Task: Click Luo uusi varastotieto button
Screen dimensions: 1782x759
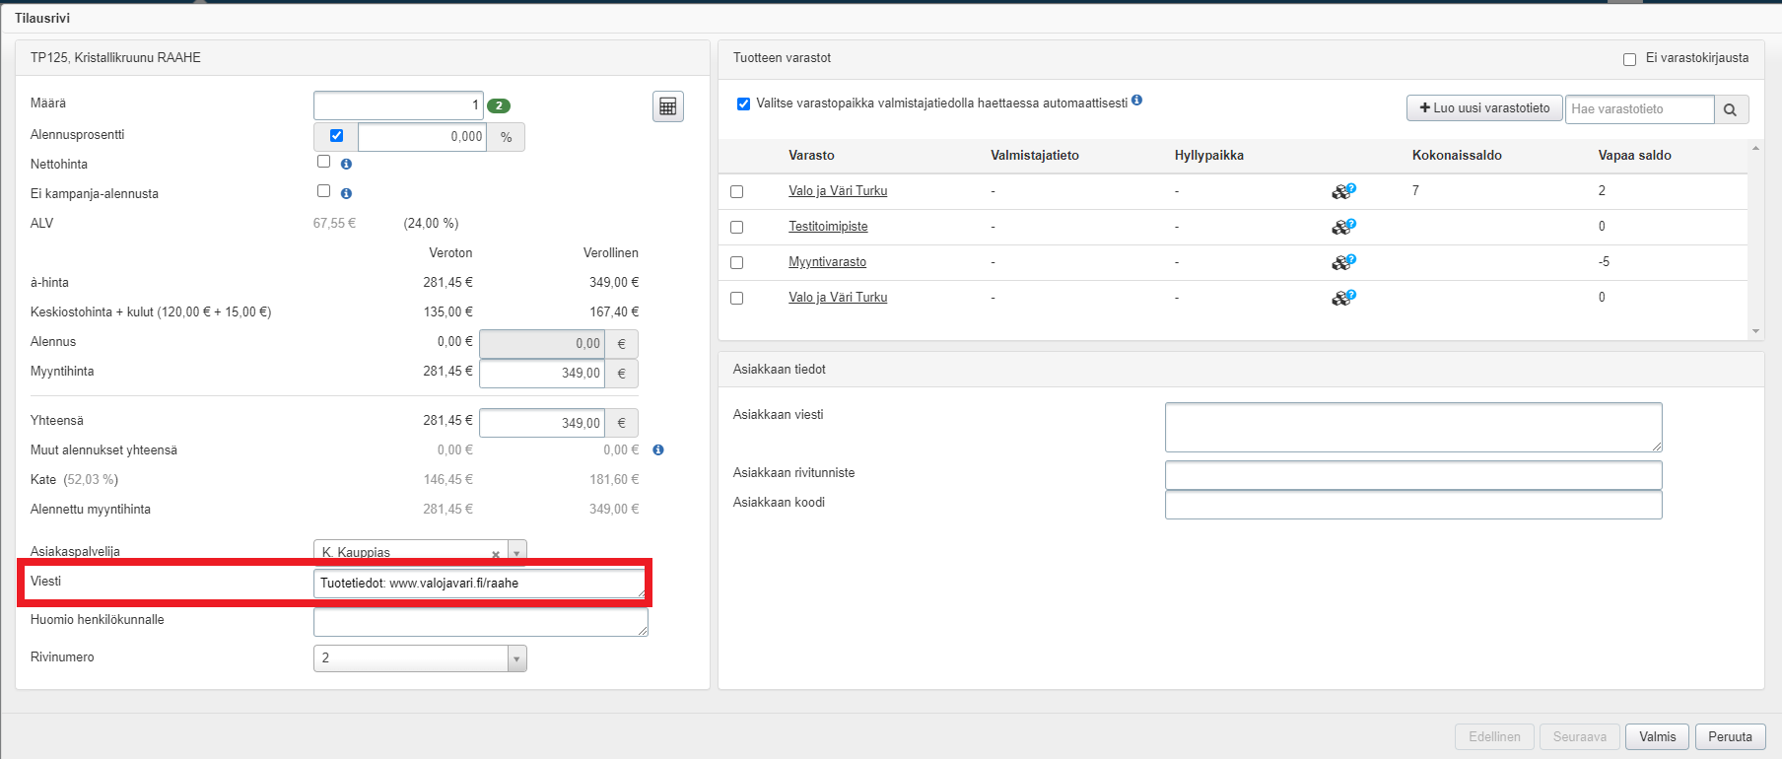Action: [x=1484, y=108]
